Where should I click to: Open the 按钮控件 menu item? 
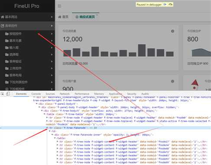(x=27, y=34)
